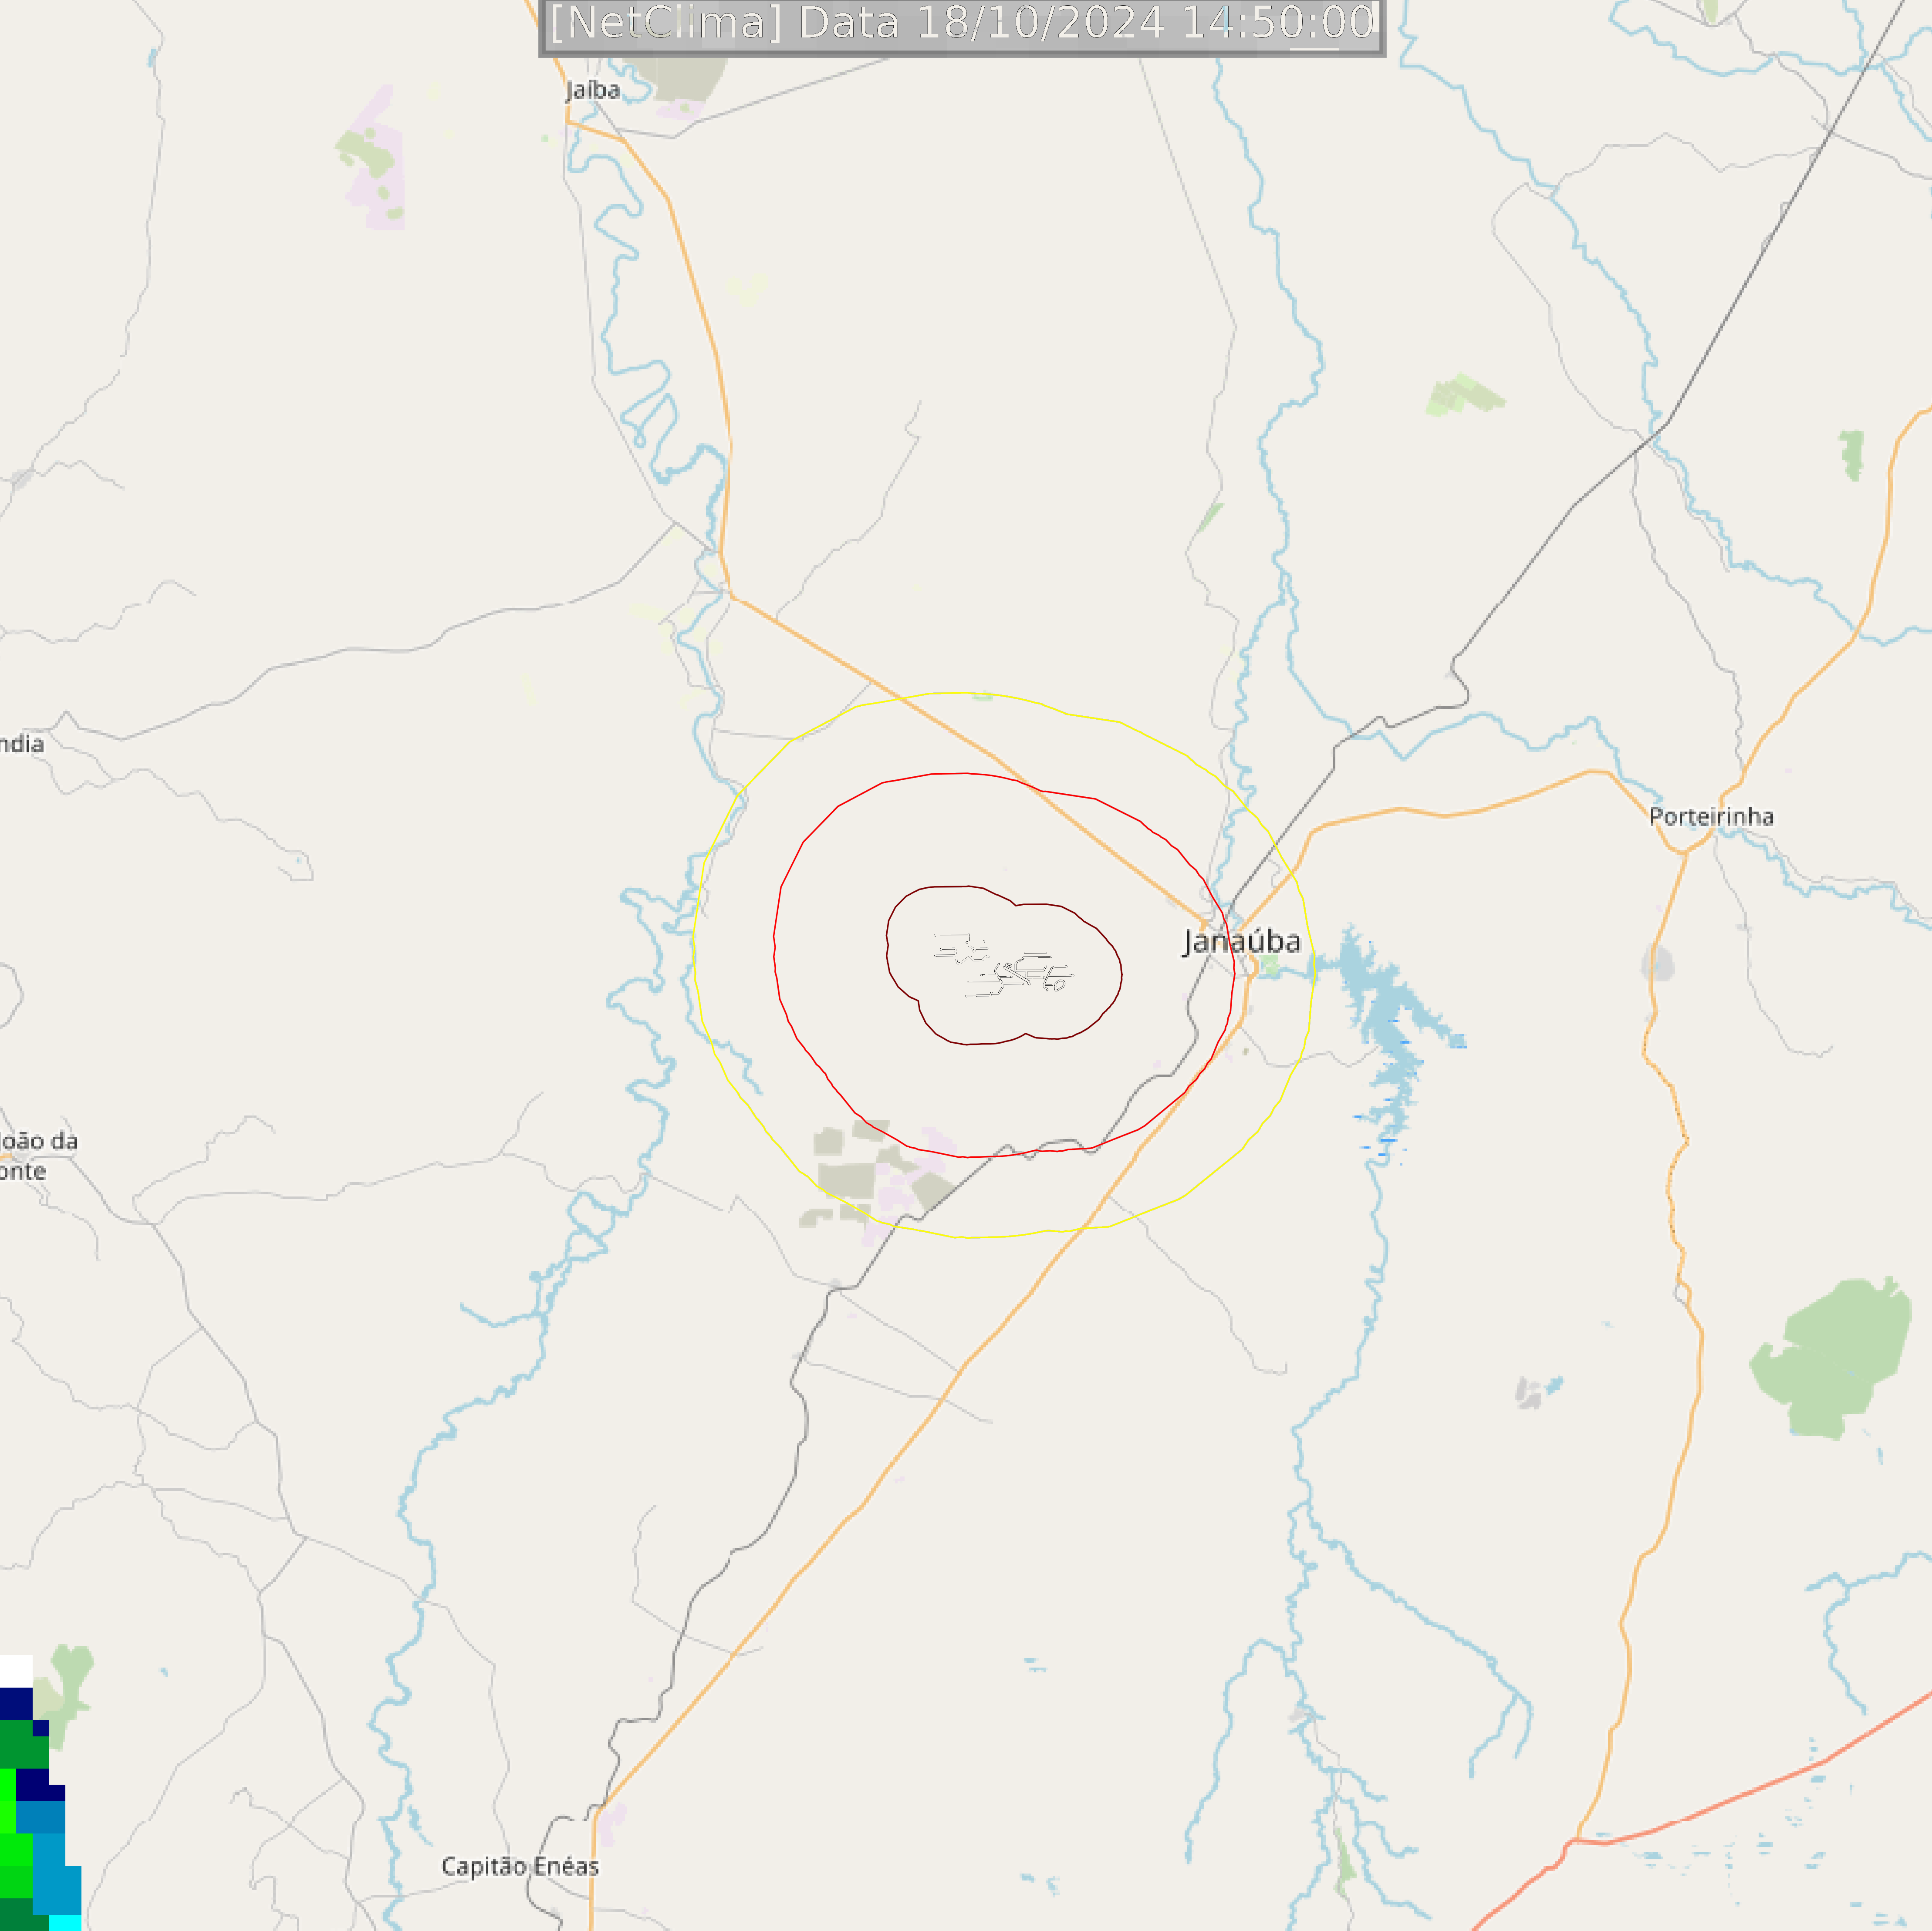Screen dimensions: 1932x1931
Task: Click the Capitão Enéas town label
Action: pos(520,1866)
